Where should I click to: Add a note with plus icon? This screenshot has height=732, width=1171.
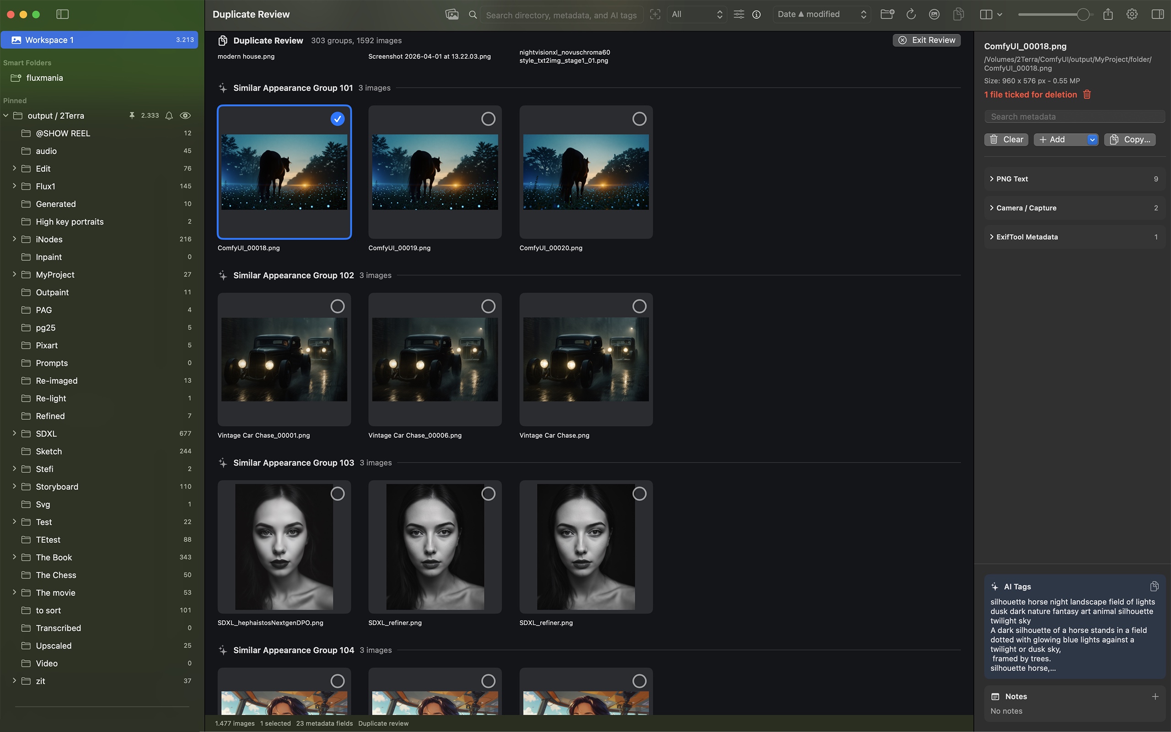1155,696
